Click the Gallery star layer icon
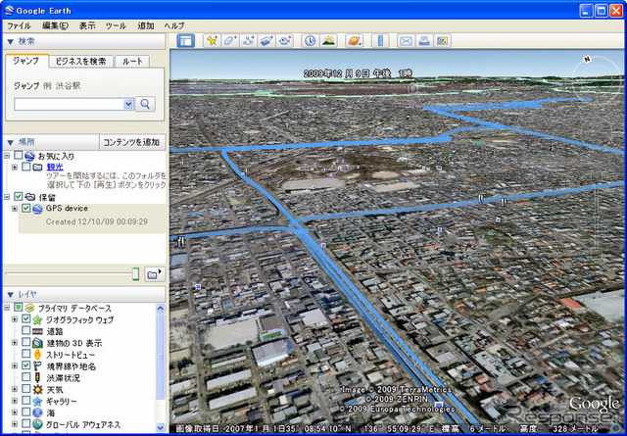Image resolution: width=627 pixels, height=436 pixels. point(37,401)
